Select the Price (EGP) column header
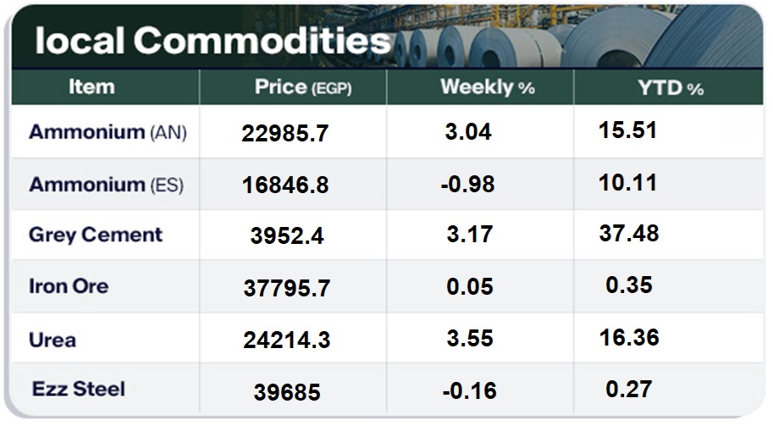The image size is (773, 437). pyautogui.click(x=303, y=87)
